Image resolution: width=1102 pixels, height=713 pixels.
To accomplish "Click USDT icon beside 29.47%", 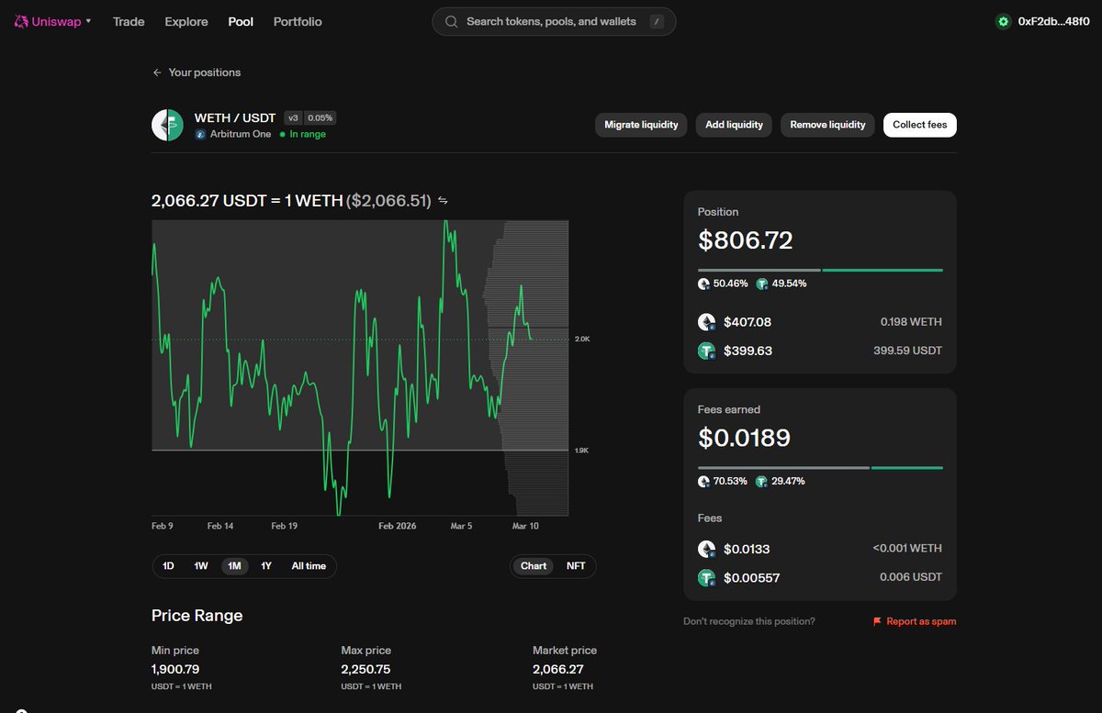I will pos(762,481).
